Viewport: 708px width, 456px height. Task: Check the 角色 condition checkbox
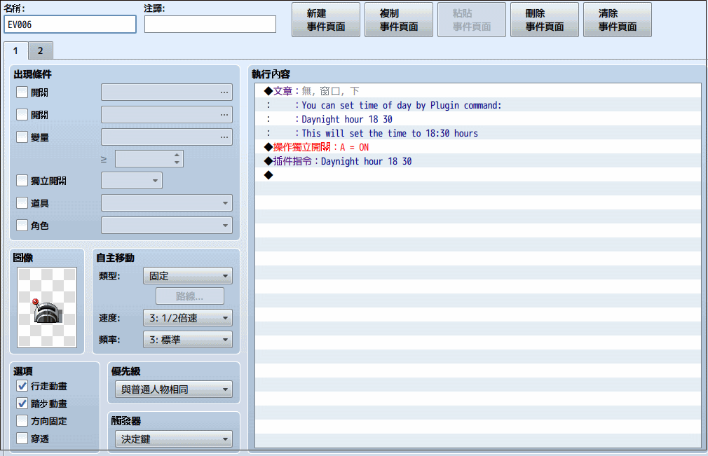point(22,225)
